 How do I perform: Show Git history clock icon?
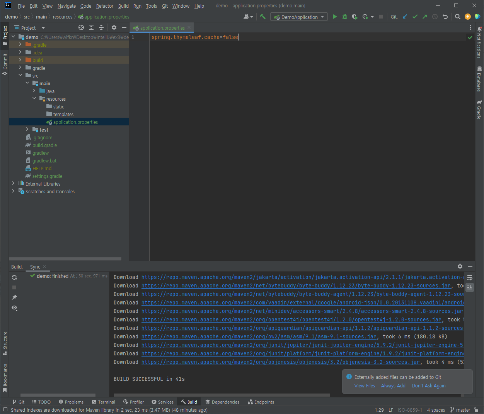pyautogui.click(x=435, y=17)
